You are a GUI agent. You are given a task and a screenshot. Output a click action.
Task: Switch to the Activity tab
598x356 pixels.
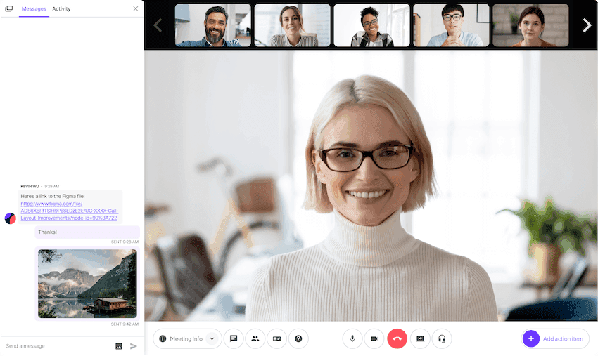(61, 9)
